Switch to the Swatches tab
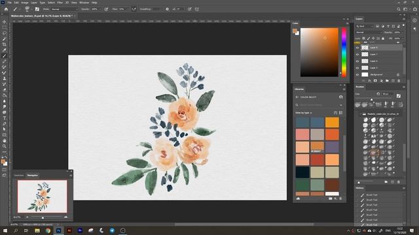Viewport: 419px width, 235px height. pos(19,176)
